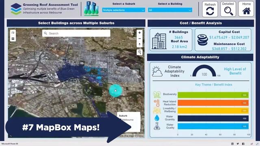Select the navy Water Quantity bar
The height and width of the screenshot is (146, 260).
213,118
